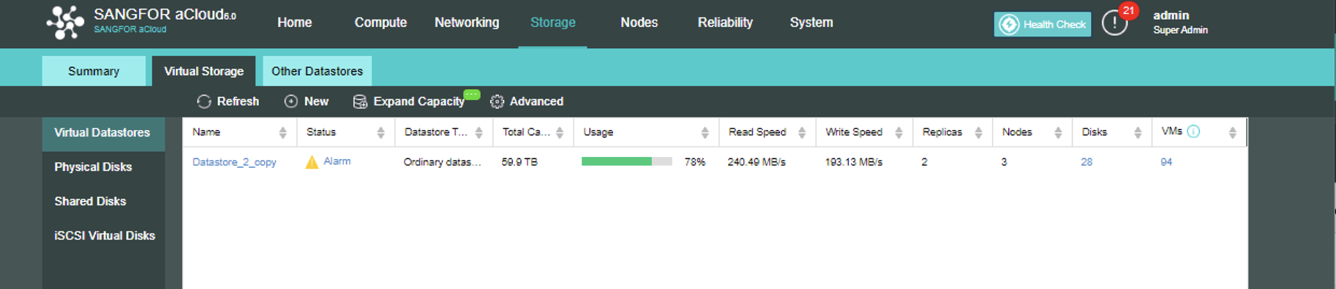The width and height of the screenshot is (1336, 289).
Task: Open alerts bell with 21 notifications
Action: 1115,23
